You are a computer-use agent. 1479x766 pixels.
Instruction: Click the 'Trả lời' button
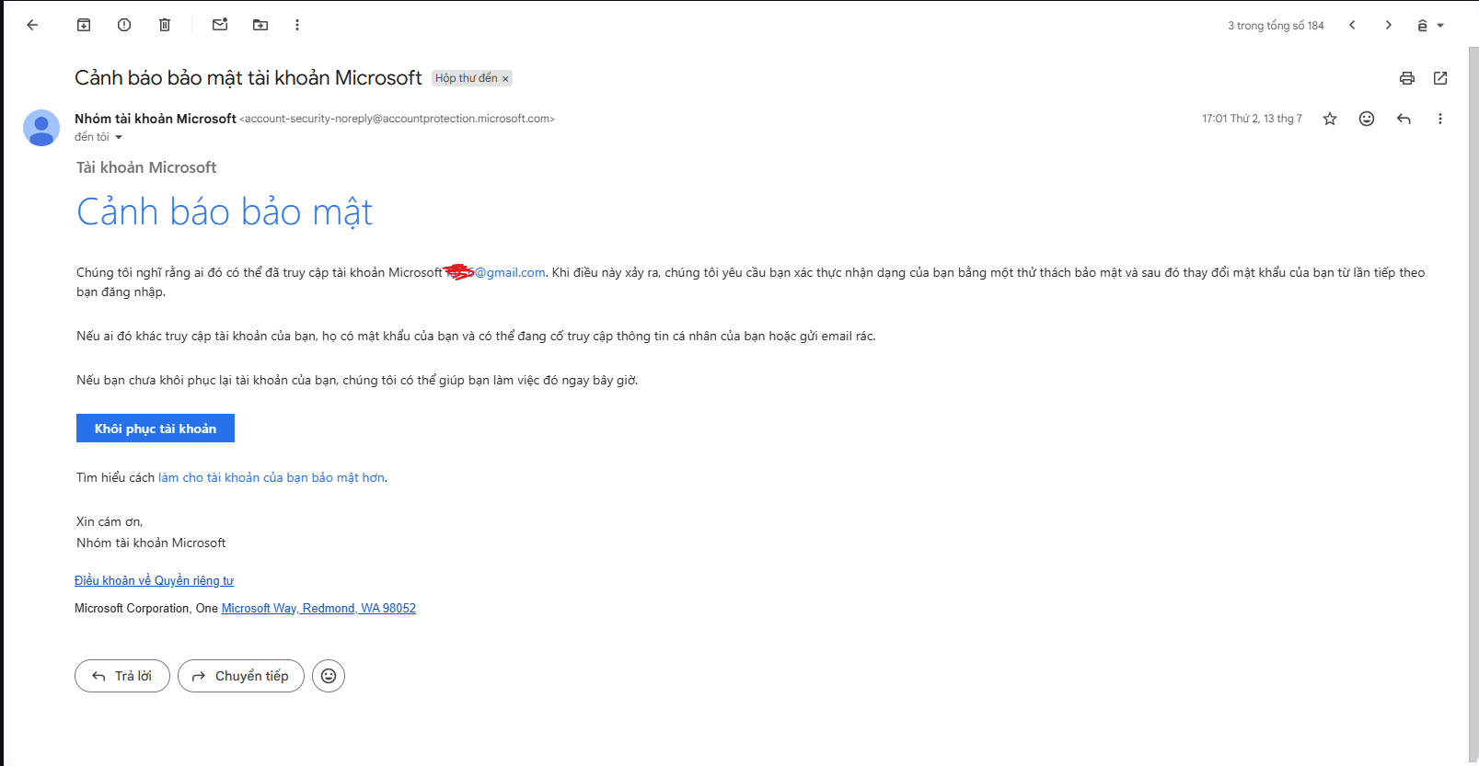(x=122, y=676)
